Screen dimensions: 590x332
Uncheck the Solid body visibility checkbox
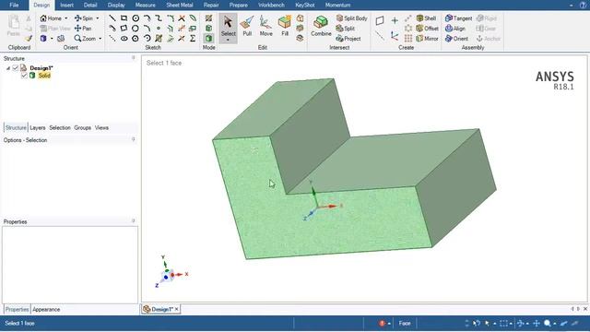(24, 76)
